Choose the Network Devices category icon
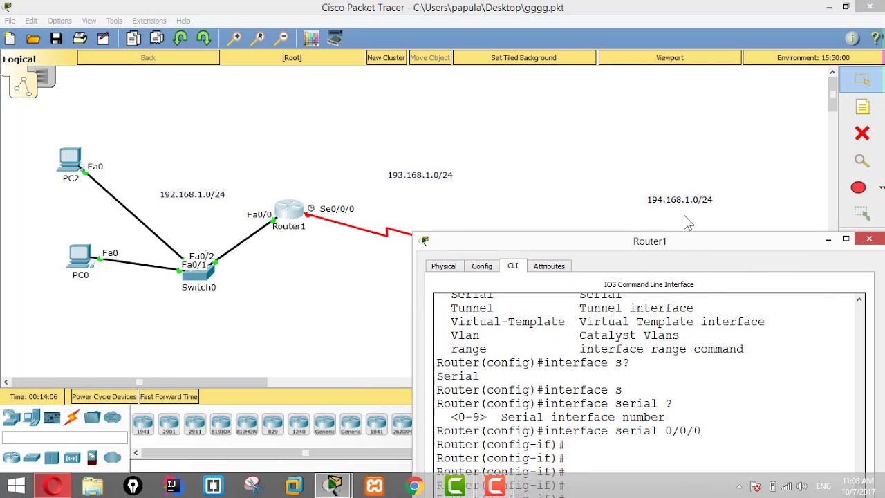 pos(11,418)
